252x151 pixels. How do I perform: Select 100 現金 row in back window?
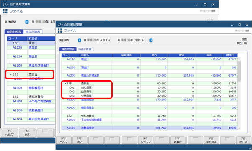(31, 43)
